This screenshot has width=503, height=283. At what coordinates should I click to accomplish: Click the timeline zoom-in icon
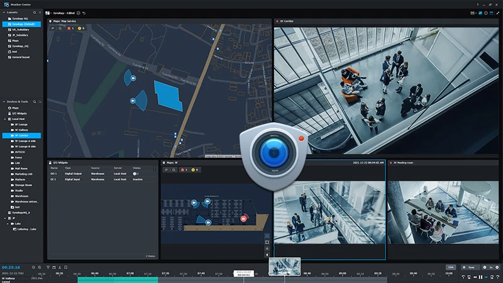tap(40, 267)
